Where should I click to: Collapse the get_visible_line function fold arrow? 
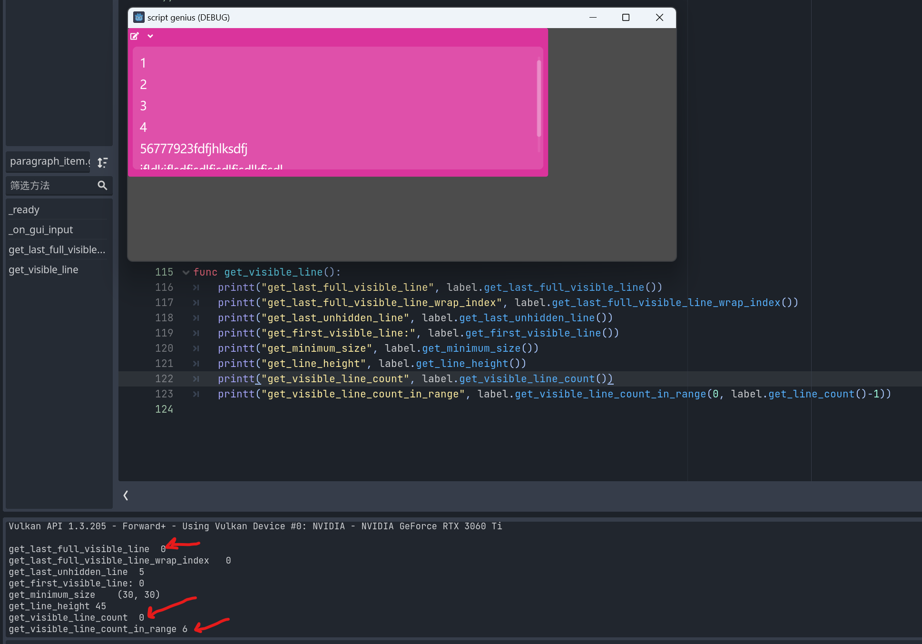pyautogui.click(x=186, y=272)
